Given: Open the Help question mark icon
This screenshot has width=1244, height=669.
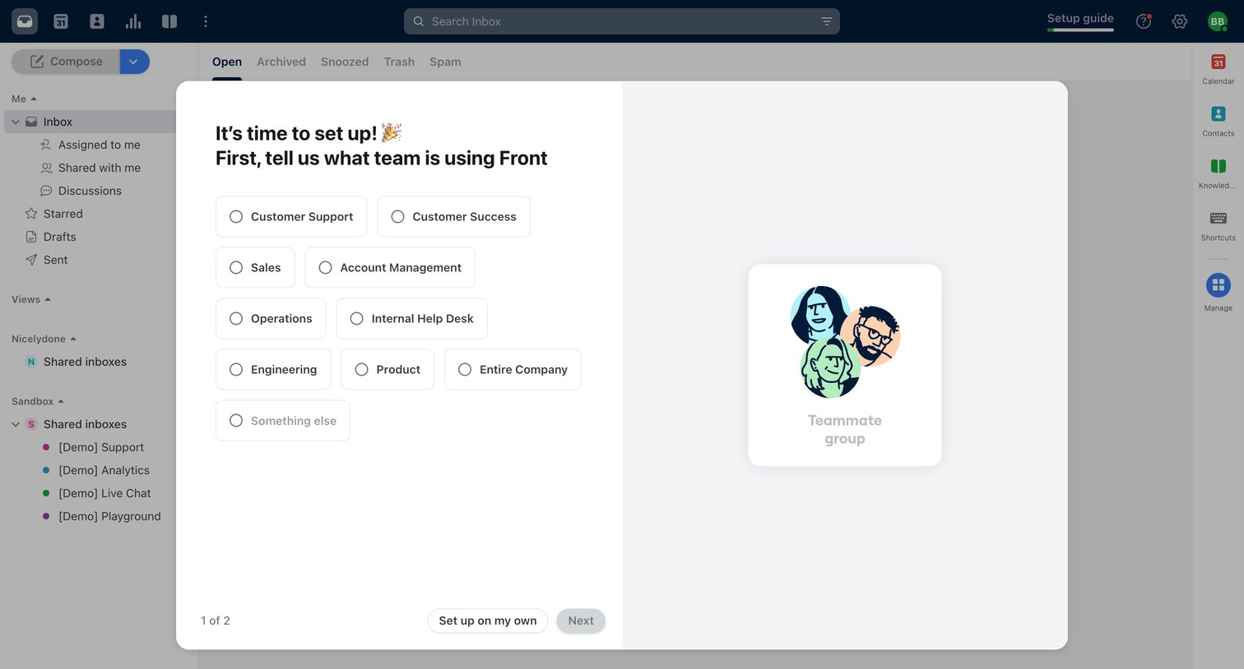Looking at the screenshot, I should coord(1144,21).
